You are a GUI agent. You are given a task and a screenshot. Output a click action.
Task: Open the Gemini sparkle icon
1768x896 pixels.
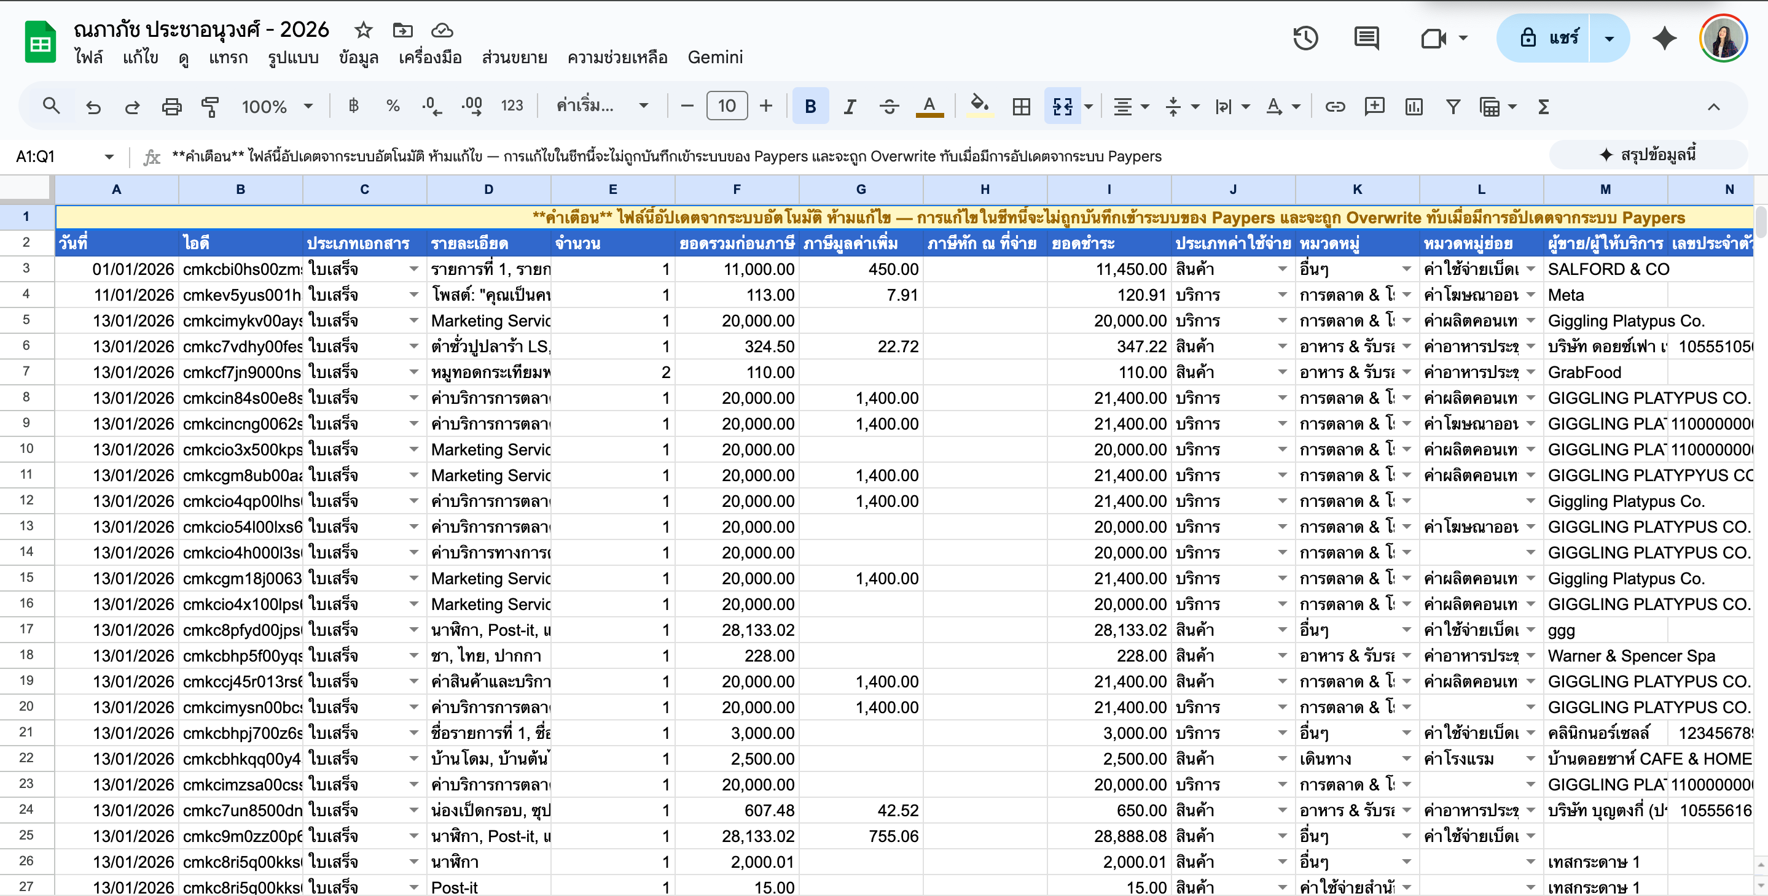point(1664,39)
